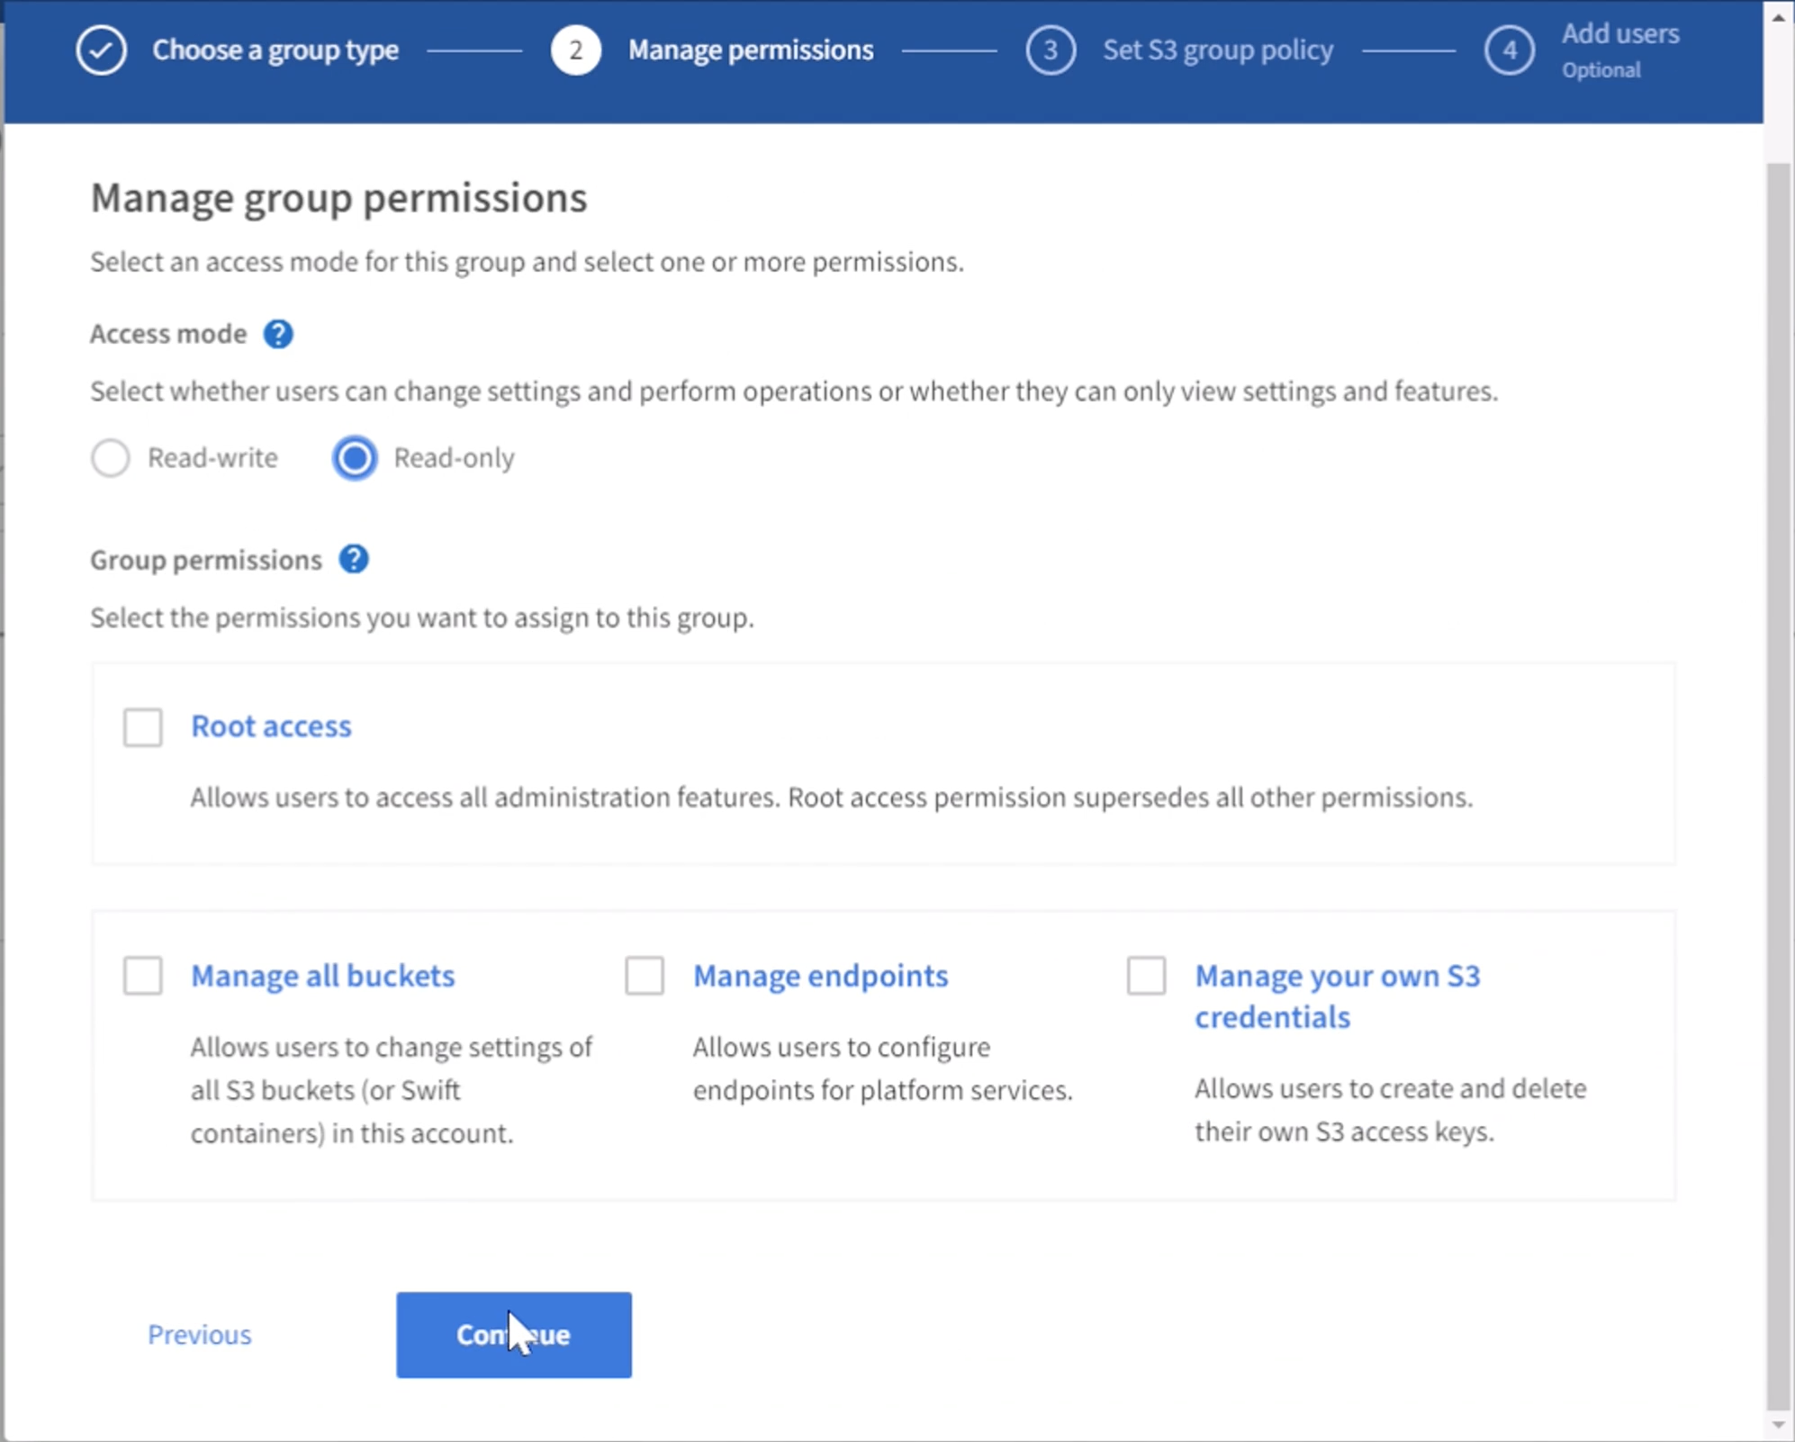Image resolution: width=1795 pixels, height=1442 pixels.
Task: Click the Manage all buckets permission icon
Action: point(141,974)
